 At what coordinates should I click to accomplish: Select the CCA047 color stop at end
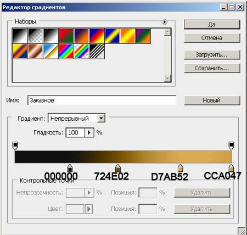coord(231,167)
